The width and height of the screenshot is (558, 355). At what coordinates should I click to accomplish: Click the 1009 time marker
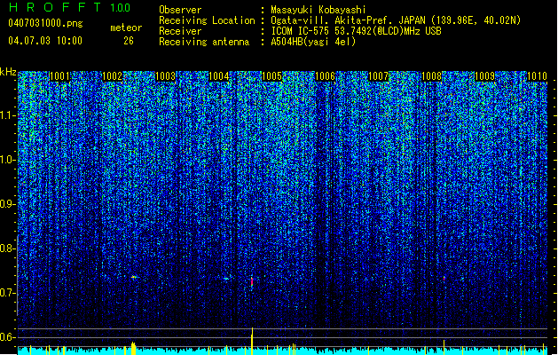coord(484,76)
